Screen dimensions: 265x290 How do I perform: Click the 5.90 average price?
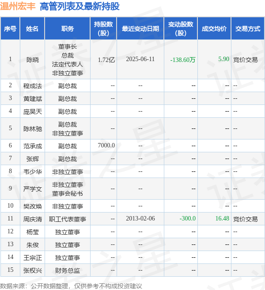coord(223,59)
